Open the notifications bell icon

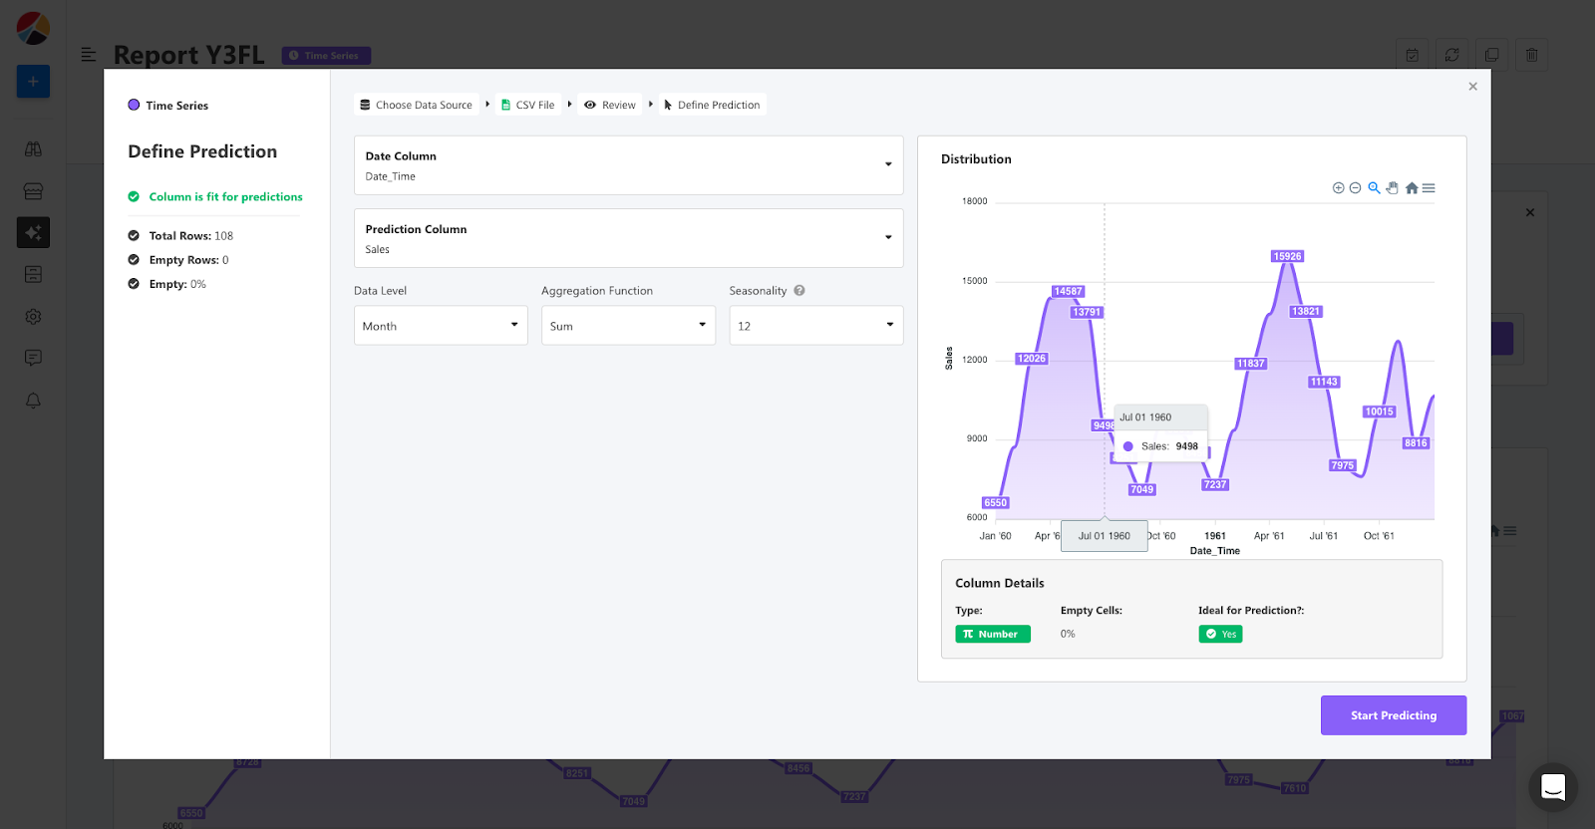[33, 401]
